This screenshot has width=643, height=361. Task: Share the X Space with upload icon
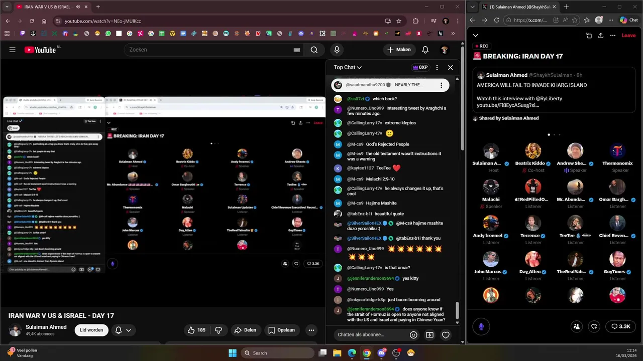pos(600,36)
